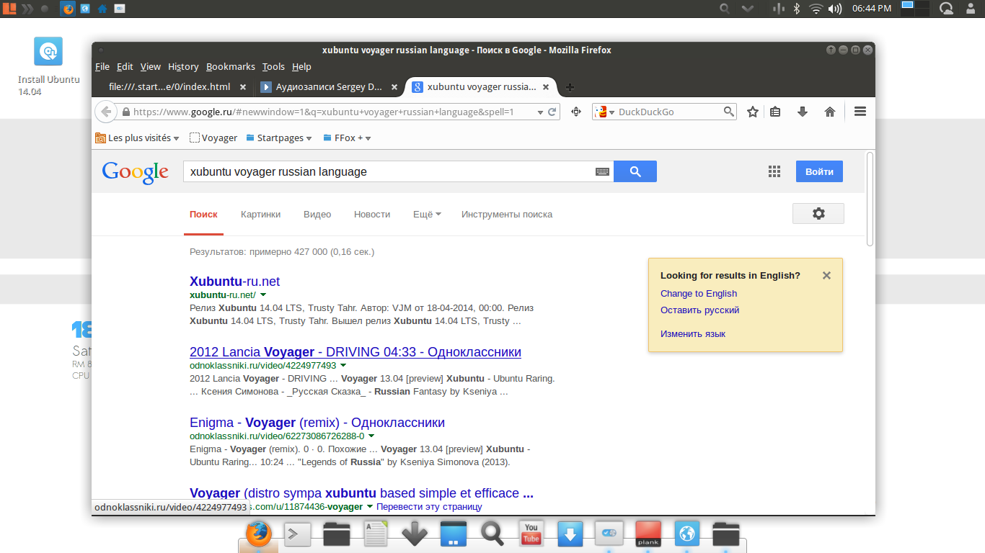Launch Firefox from the bottom dock

pos(258,534)
